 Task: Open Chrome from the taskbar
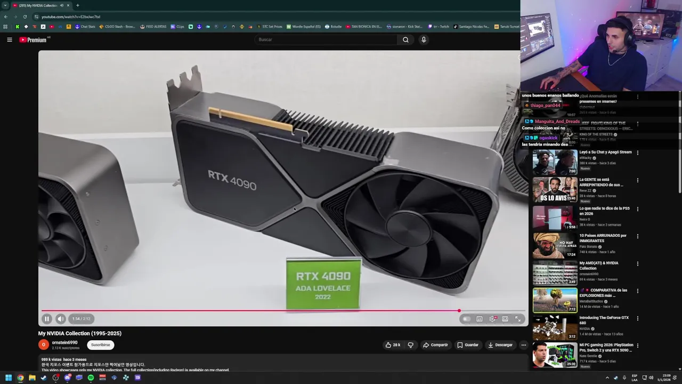click(20, 378)
